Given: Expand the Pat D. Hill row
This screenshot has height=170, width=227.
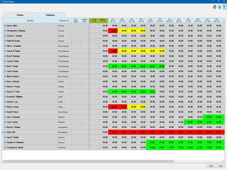Looking at the screenshot, I should pyautogui.click(x=5, y=132).
